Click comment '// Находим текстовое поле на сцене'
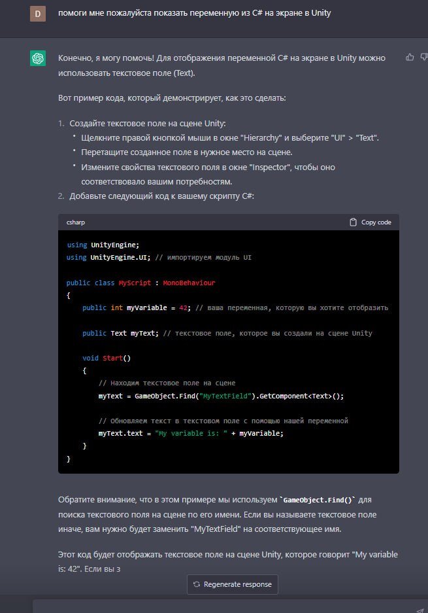The width and height of the screenshot is (428, 613). tap(167, 383)
